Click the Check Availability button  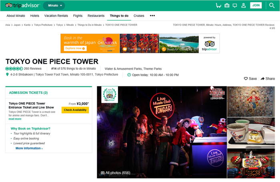point(75,110)
